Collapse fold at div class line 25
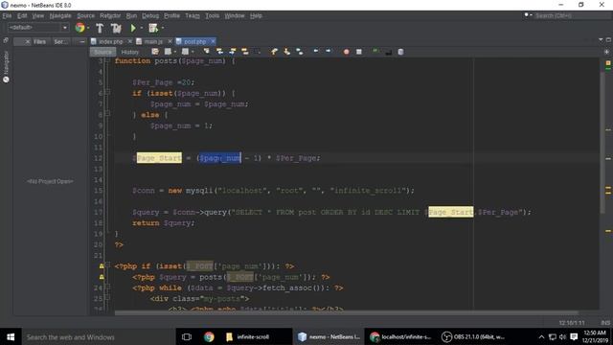The width and height of the screenshot is (613, 345). coord(107,298)
